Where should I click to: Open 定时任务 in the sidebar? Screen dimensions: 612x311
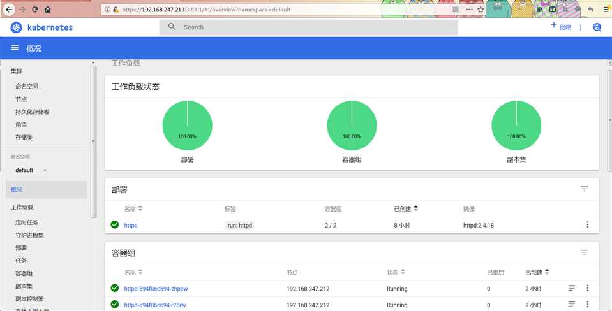pyautogui.click(x=27, y=222)
